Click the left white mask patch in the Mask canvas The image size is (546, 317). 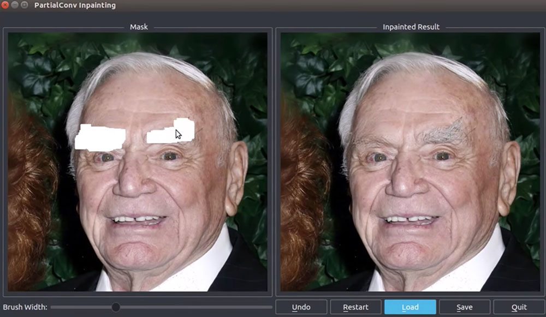(99, 137)
